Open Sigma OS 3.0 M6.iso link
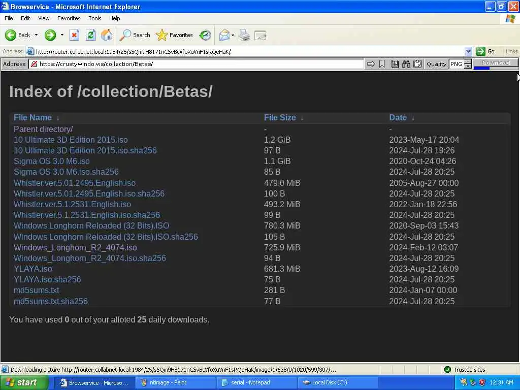Viewport: 520px width, 390px height. point(51,161)
